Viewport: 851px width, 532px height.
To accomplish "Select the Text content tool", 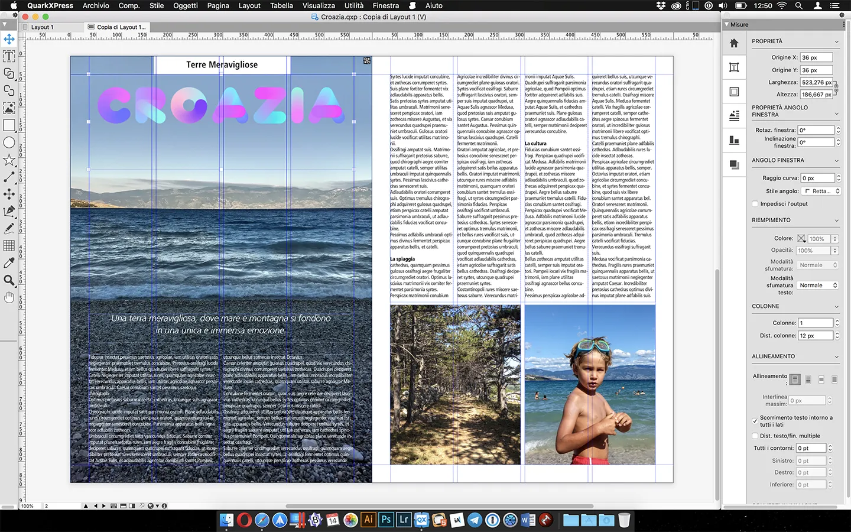I will (8, 57).
